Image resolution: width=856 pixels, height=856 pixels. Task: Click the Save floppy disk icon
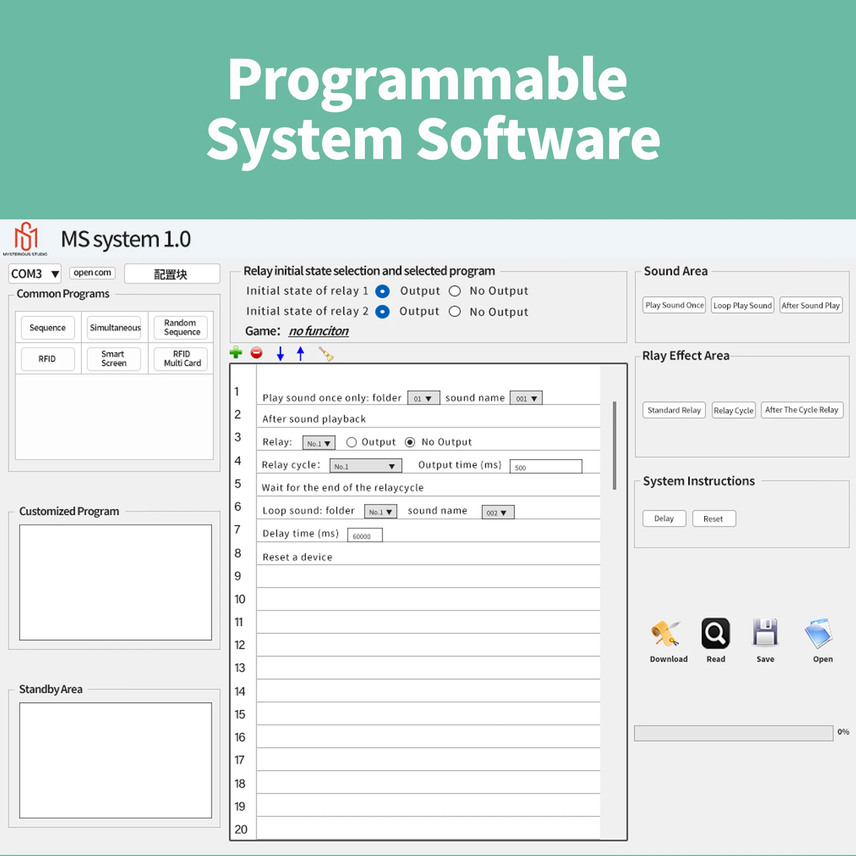(766, 632)
